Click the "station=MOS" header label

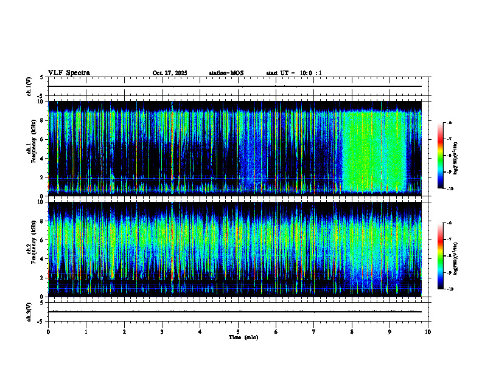[226, 73]
